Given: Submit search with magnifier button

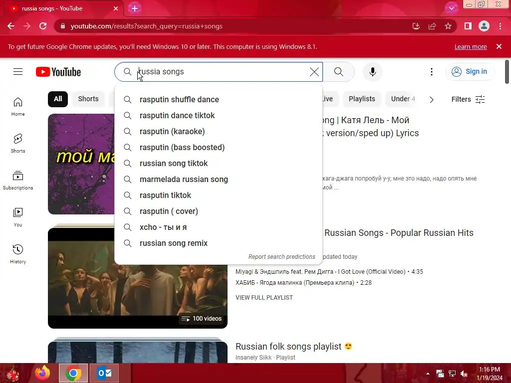Looking at the screenshot, I should point(339,72).
